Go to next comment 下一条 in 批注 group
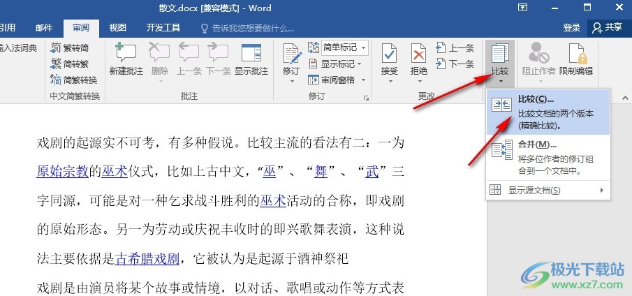Screen dimensions: 632x296 [x=219, y=59]
